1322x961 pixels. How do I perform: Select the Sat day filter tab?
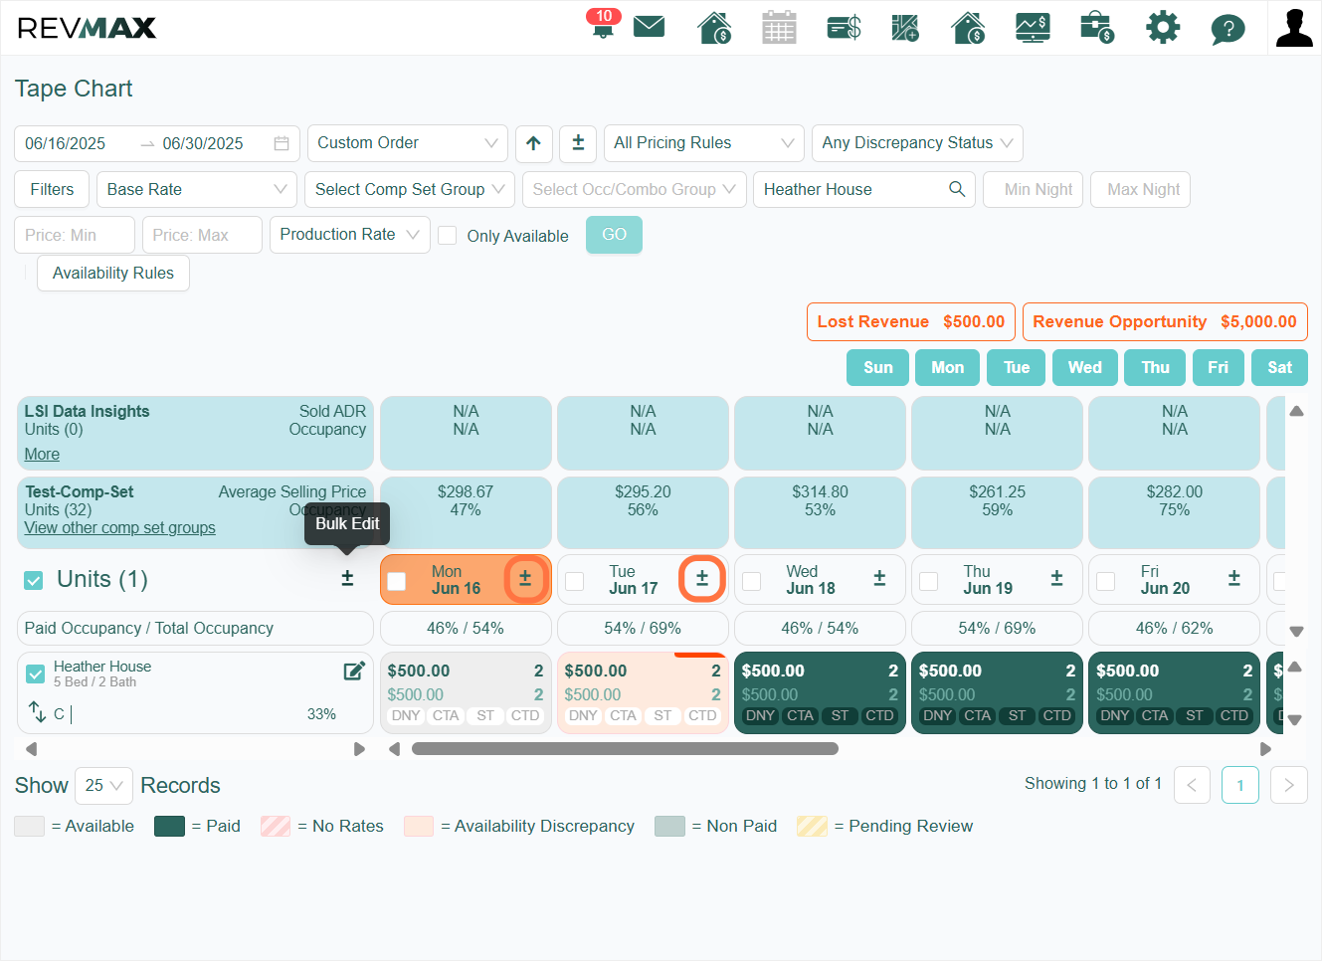pos(1279,367)
